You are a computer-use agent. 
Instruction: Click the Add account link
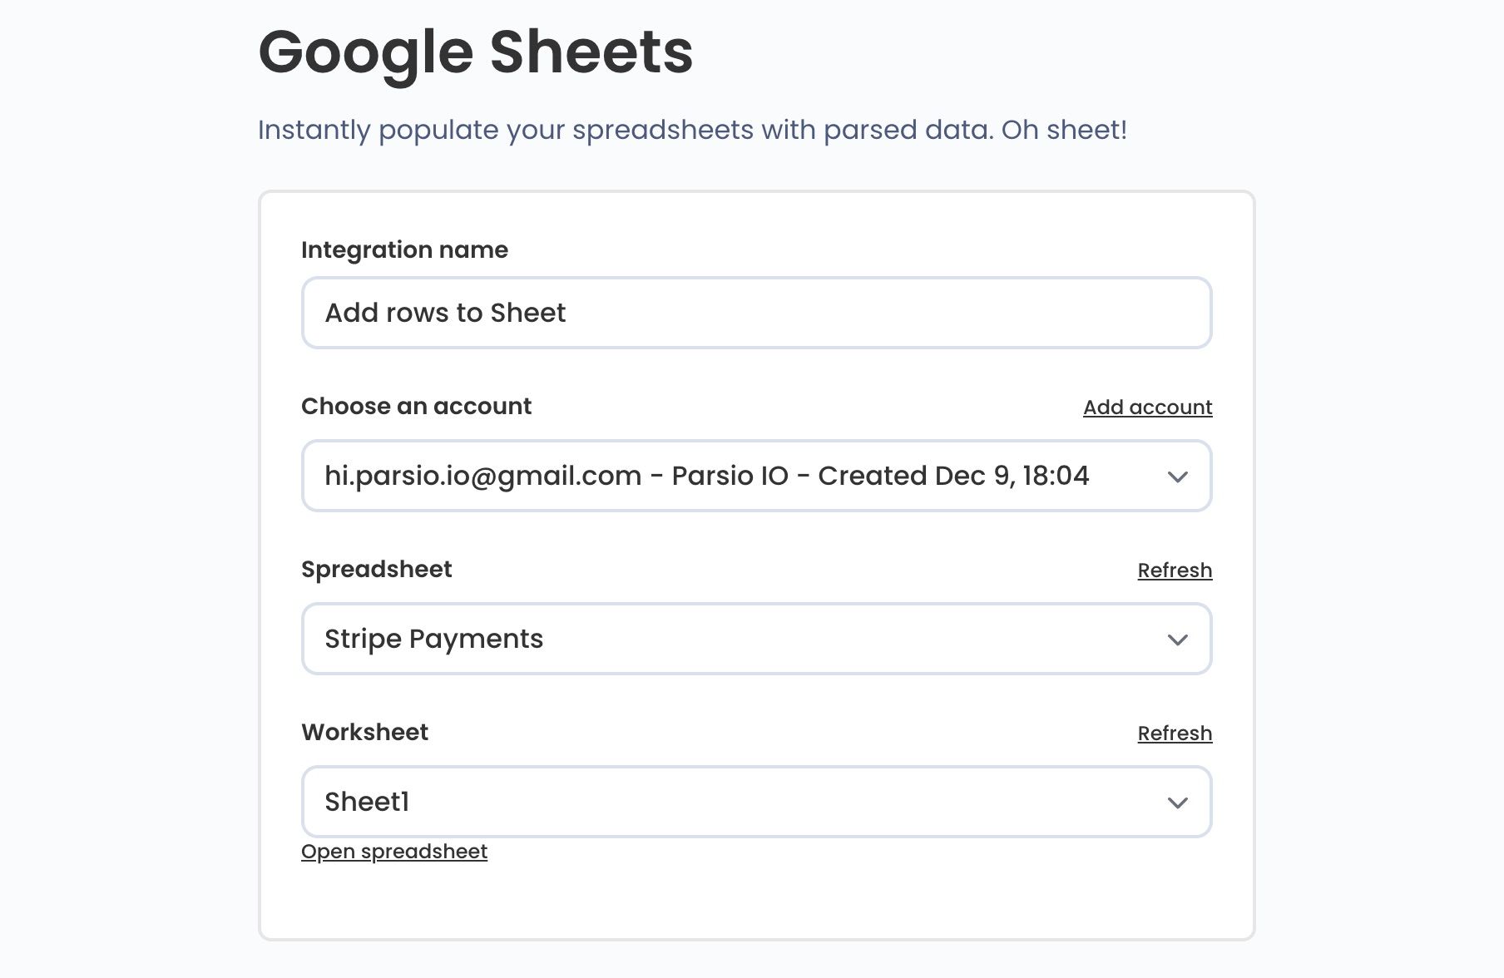point(1147,407)
